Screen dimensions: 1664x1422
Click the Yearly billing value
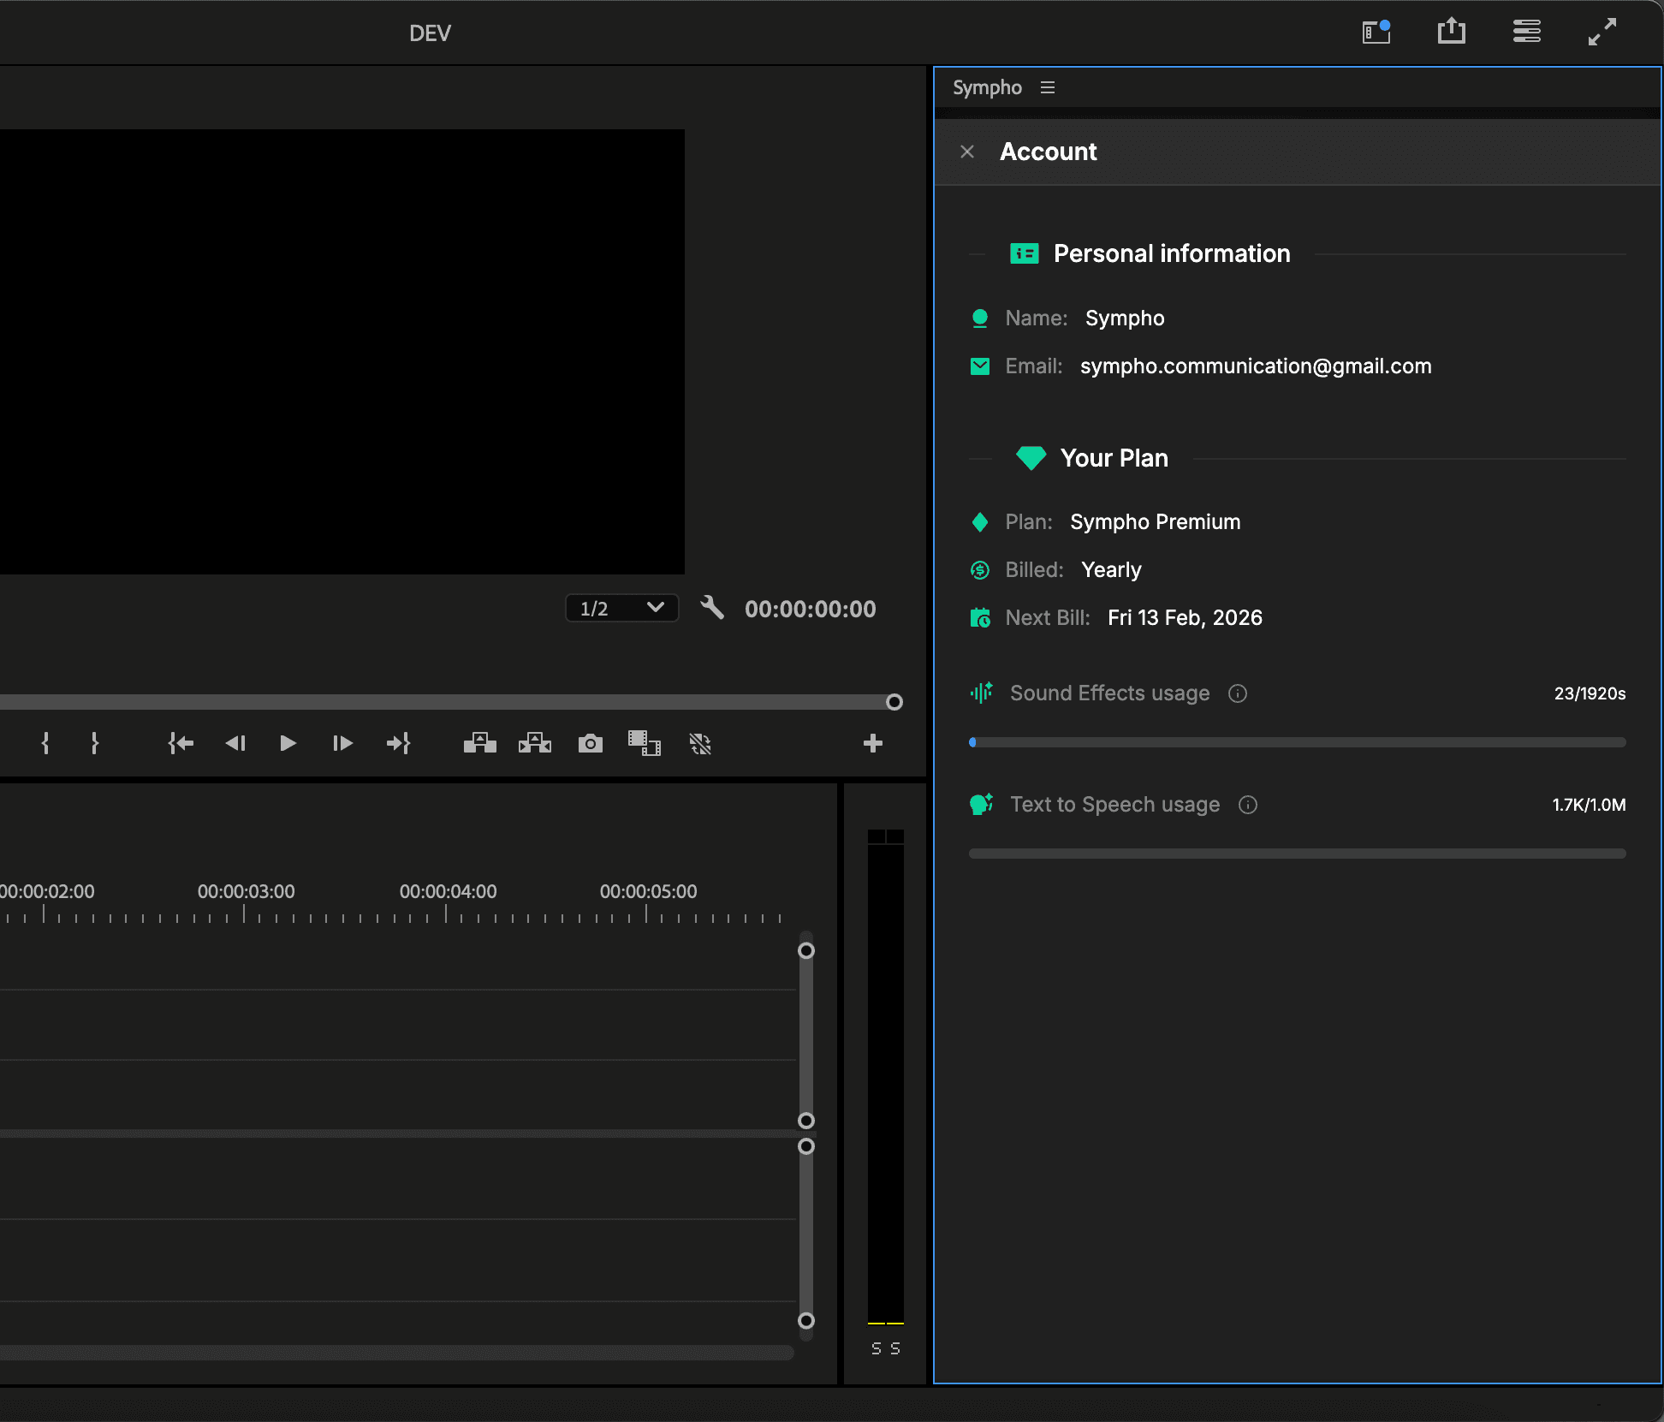(1111, 570)
